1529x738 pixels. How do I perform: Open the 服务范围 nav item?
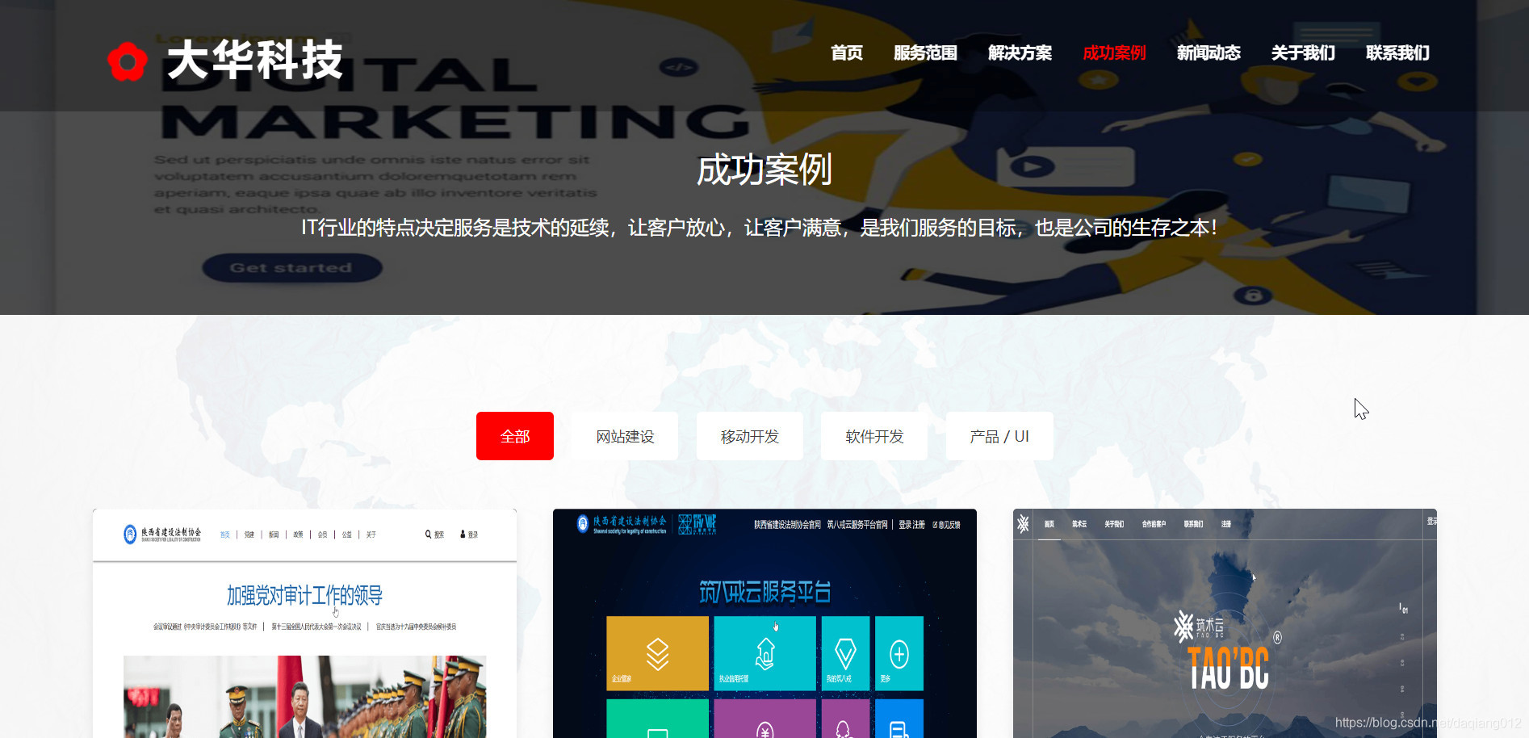(925, 53)
